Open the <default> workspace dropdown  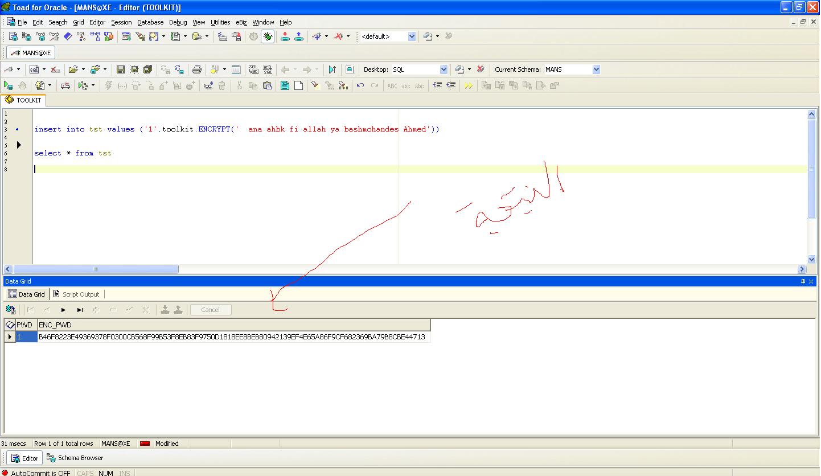coord(412,36)
